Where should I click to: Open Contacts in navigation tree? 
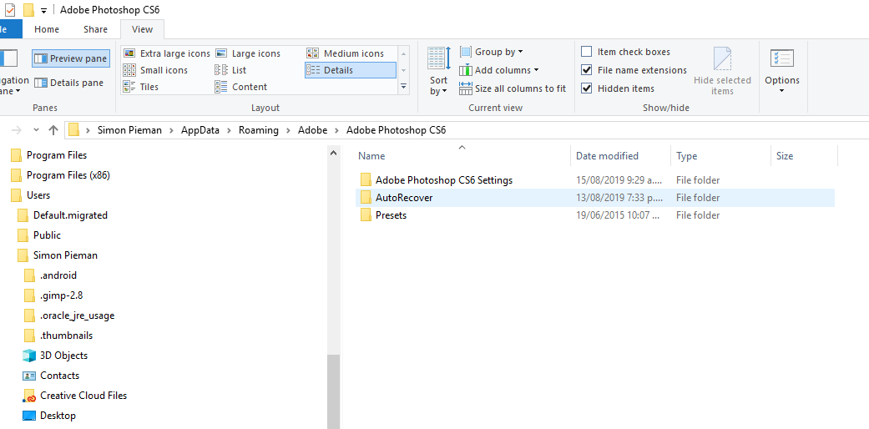tap(59, 376)
